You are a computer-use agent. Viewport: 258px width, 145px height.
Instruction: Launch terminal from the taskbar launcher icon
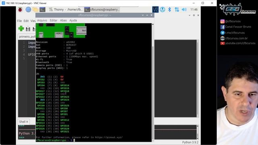point(42,10)
